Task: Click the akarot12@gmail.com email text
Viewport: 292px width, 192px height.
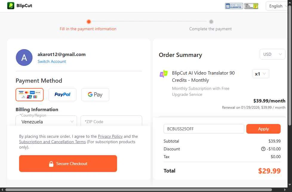Action: [x=62, y=54]
